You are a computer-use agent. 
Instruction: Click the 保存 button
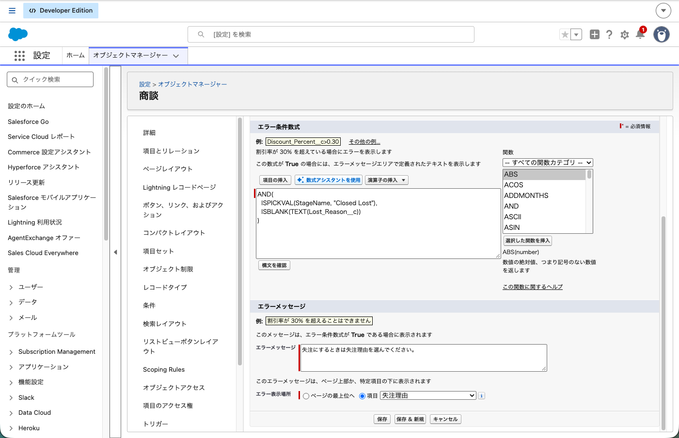point(382,419)
